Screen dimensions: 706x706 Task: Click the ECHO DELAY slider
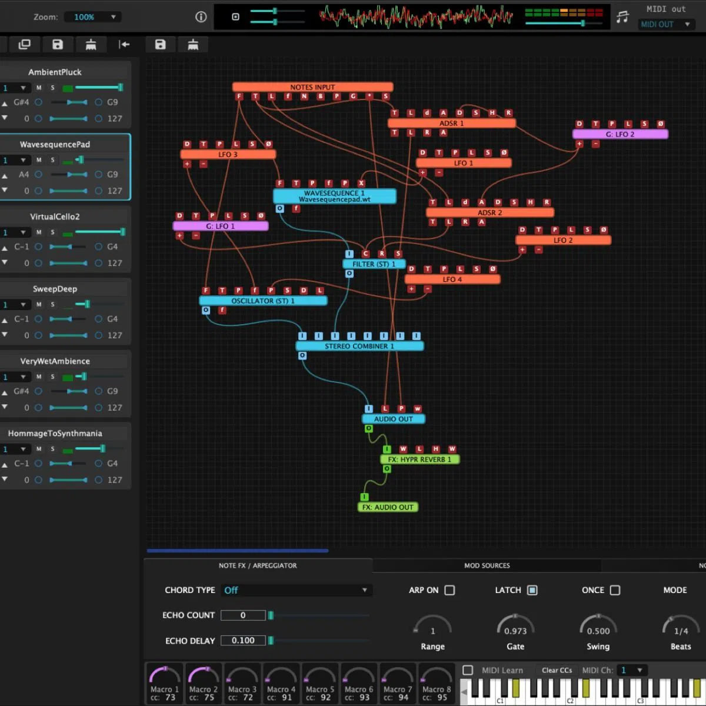click(271, 641)
